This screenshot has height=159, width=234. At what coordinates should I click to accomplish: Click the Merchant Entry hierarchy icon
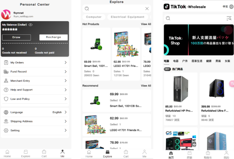(6, 81)
